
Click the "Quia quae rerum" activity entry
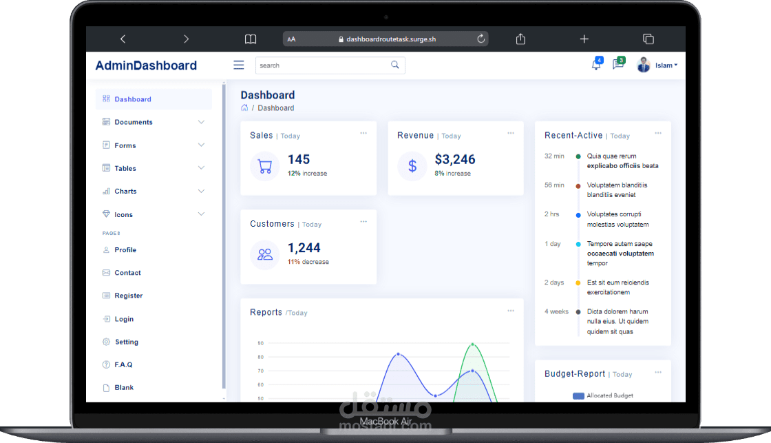(x=622, y=161)
